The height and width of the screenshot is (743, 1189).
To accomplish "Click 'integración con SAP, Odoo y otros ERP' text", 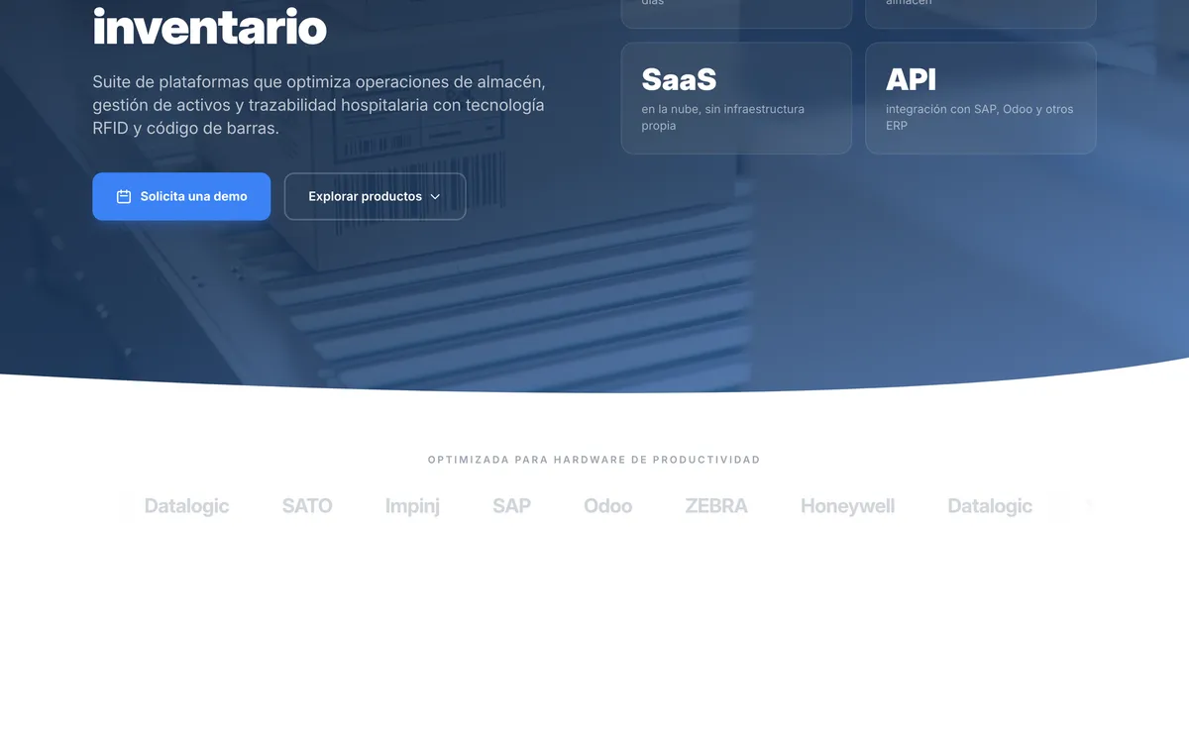I will click(979, 117).
